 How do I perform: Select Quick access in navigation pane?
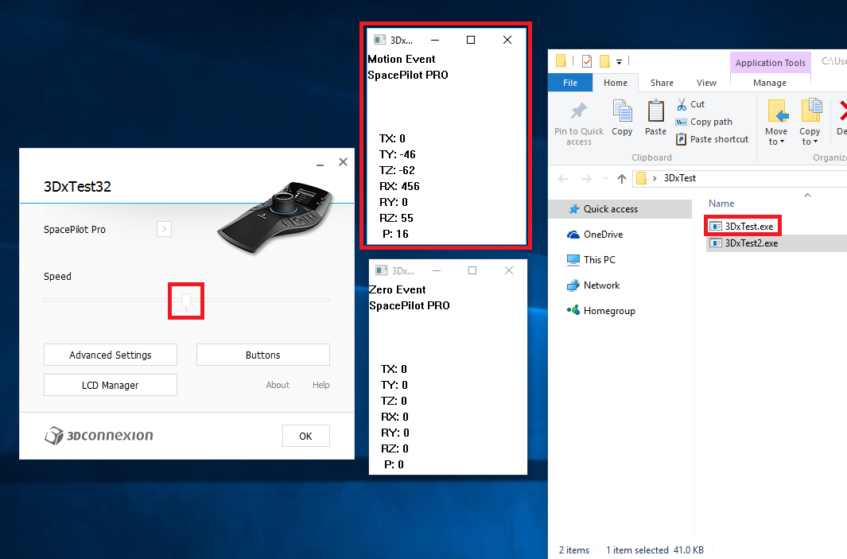click(x=620, y=209)
